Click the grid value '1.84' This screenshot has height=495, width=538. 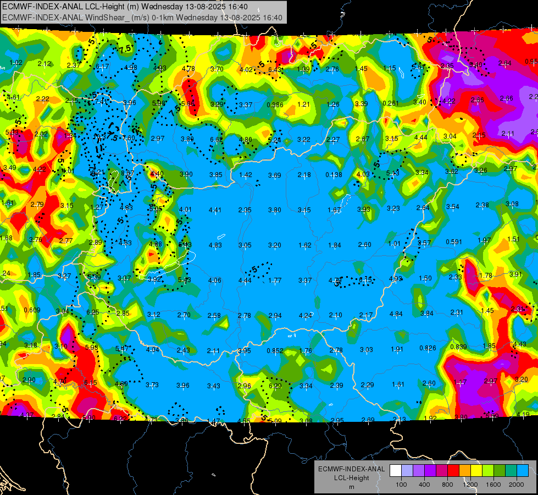(x=335, y=245)
